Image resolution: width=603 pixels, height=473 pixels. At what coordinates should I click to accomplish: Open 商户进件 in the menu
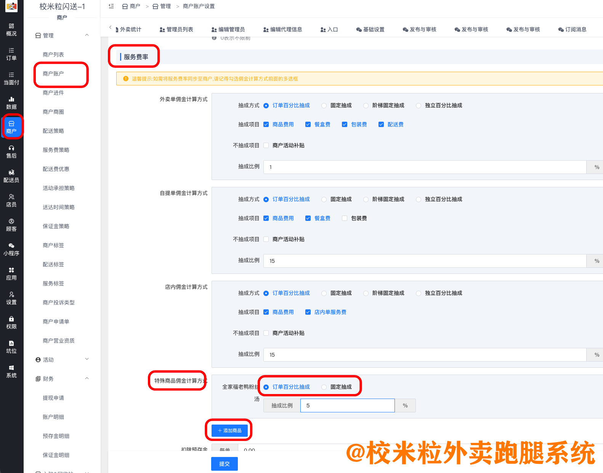[53, 93]
